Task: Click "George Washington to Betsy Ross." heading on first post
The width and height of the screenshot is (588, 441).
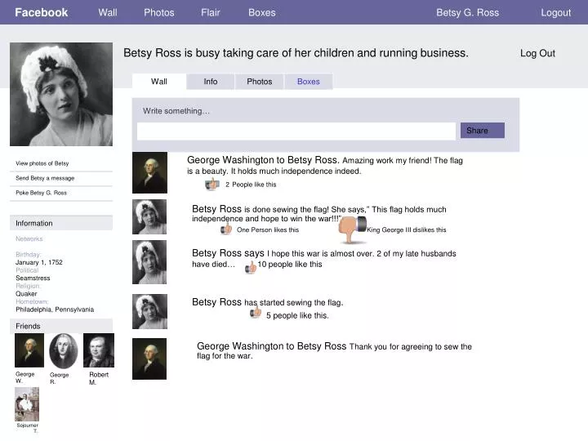Action: pos(263,160)
